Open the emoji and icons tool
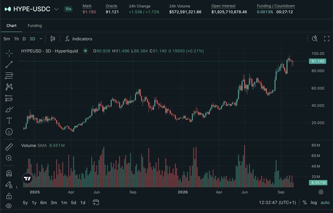The height and width of the screenshot is (213, 333). click(x=9, y=132)
